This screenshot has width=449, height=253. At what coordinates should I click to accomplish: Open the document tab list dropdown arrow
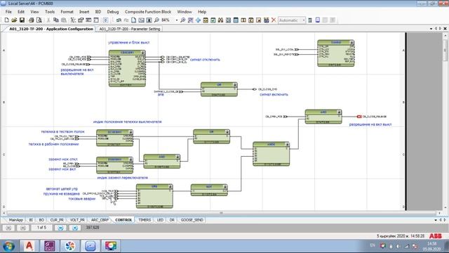431,29
